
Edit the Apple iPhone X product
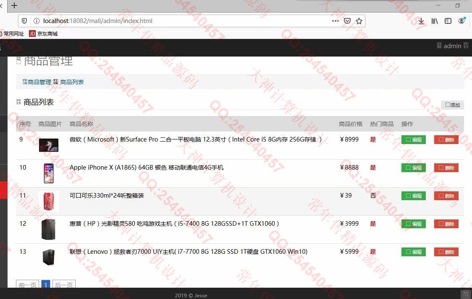point(414,168)
